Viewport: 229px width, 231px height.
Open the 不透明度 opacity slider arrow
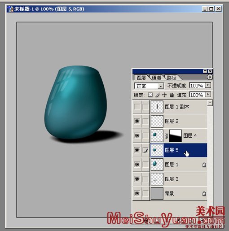point(208,85)
